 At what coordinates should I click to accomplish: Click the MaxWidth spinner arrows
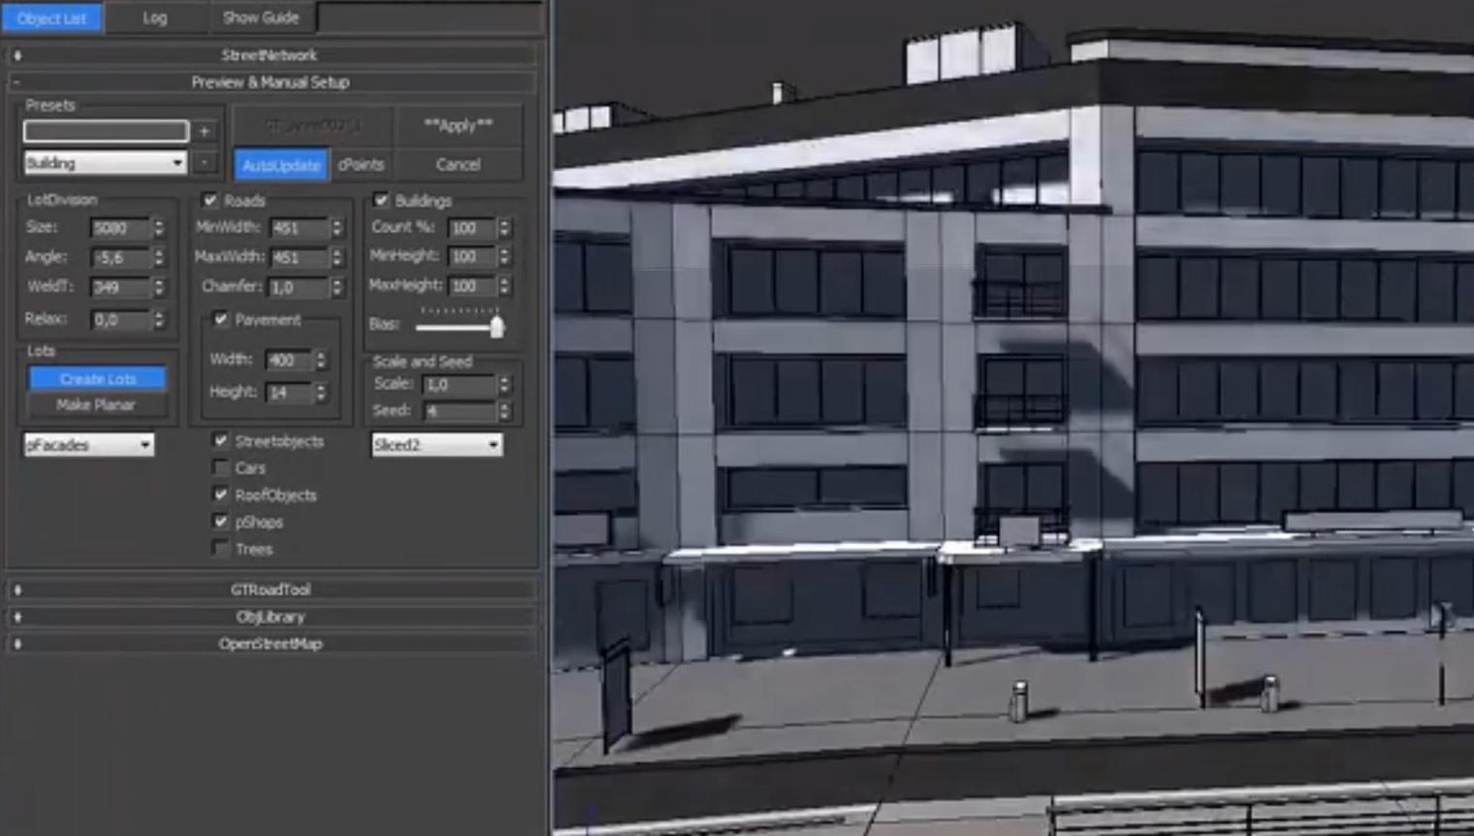coord(336,257)
